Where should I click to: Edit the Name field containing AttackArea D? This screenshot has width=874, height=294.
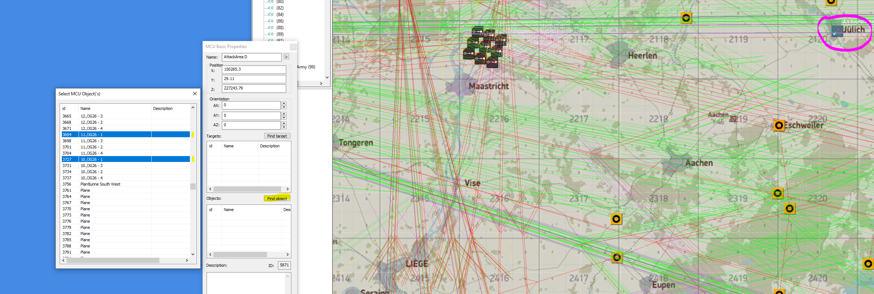coord(252,57)
